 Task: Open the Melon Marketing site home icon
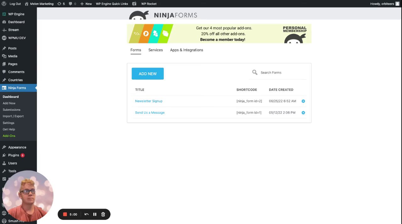click(27, 4)
